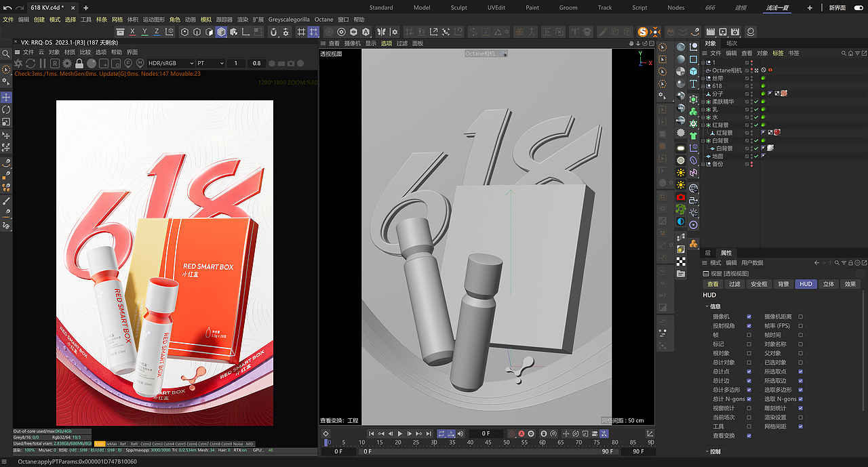Viewport: 868px width, 467px height.
Task: Go to end of animation
Action: click(x=428, y=434)
